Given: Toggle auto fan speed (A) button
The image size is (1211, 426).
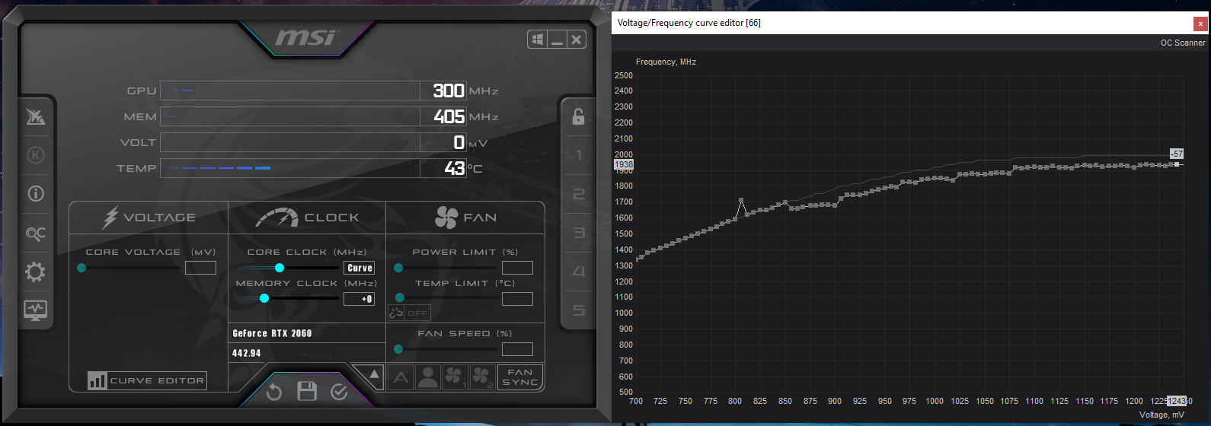Looking at the screenshot, I should [401, 377].
